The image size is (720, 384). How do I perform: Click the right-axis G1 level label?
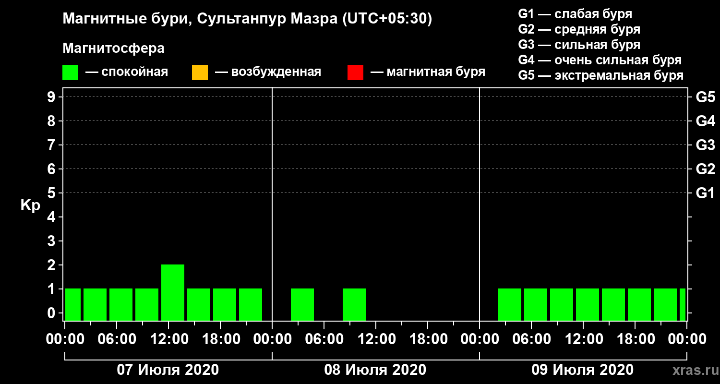tap(706, 193)
